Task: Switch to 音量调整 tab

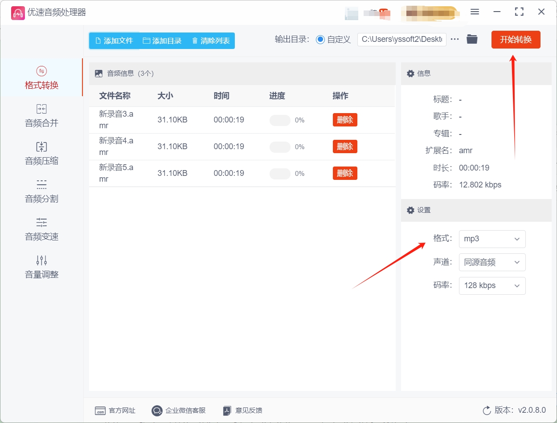Action: (x=41, y=267)
